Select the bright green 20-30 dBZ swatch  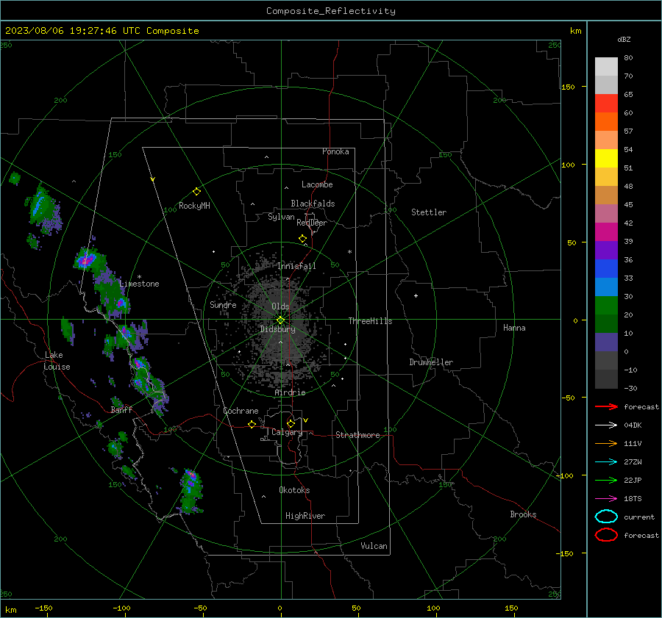point(606,306)
